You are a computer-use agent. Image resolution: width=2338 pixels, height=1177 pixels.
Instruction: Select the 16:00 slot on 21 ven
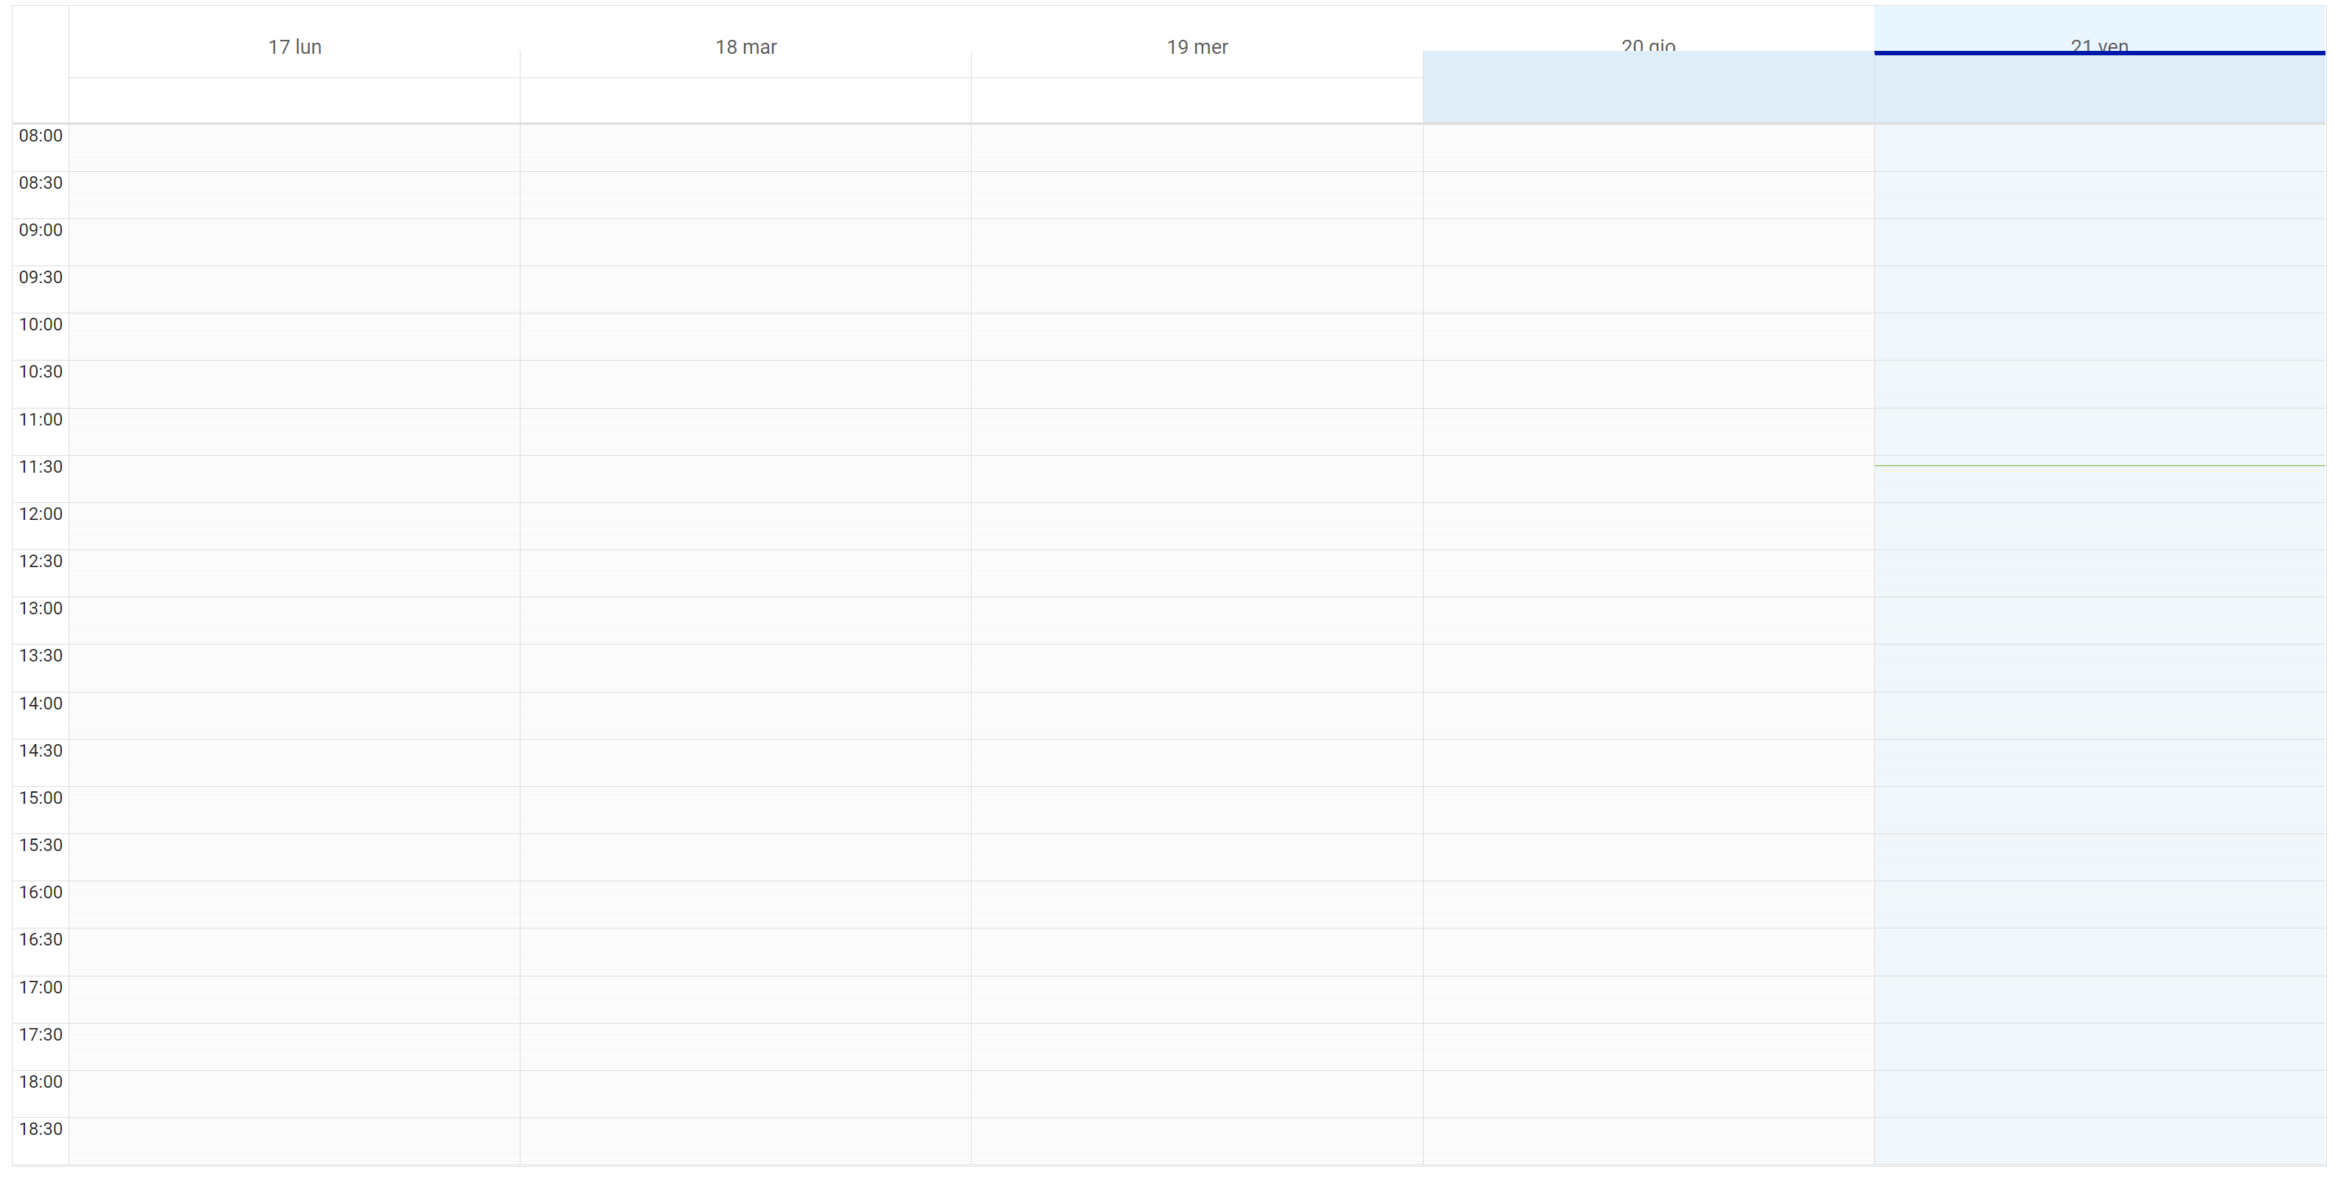click(2098, 905)
